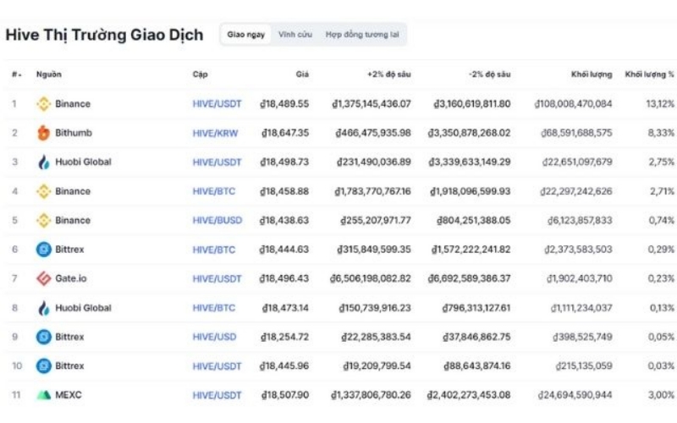Viewport: 677px width, 423px height.
Task: Switch to the Vĩnh cửu tab
Action: click(x=295, y=35)
